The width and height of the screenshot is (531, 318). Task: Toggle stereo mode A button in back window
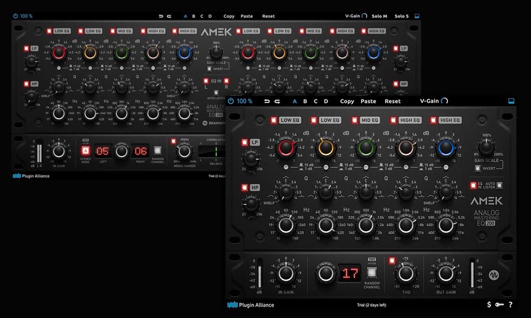[x=86, y=151]
